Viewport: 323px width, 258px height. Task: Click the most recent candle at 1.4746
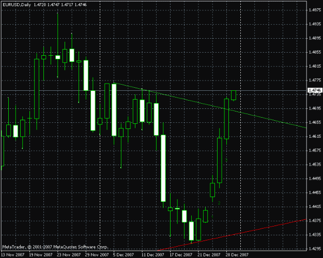point(234,95)
